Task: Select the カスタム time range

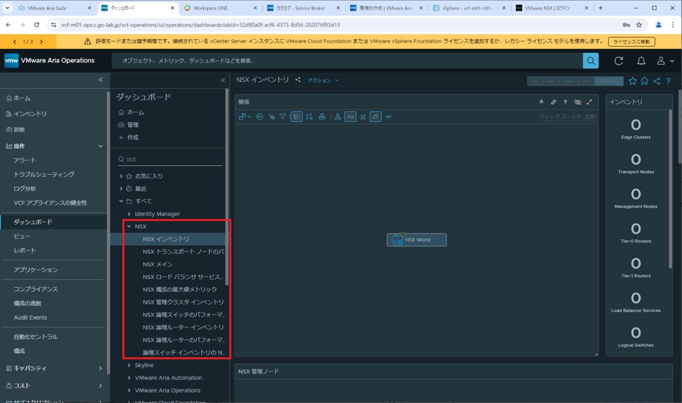Action: [x=609, y=81]
